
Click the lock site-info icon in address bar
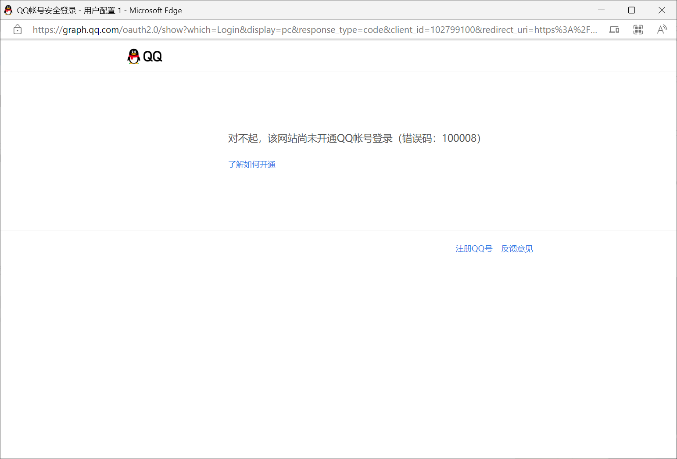click(18, 30)
